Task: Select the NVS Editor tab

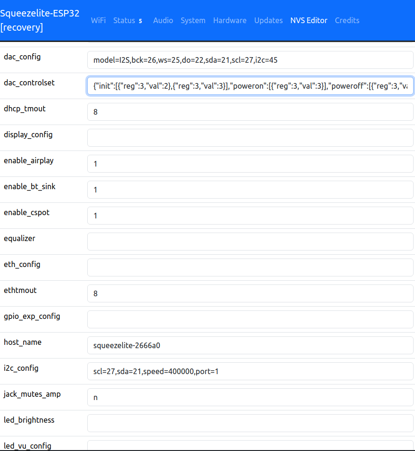Action: [308, 20]
